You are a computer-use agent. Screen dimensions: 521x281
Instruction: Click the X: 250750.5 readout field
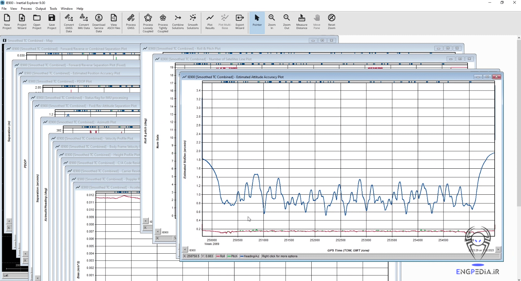tap(191, 256)
